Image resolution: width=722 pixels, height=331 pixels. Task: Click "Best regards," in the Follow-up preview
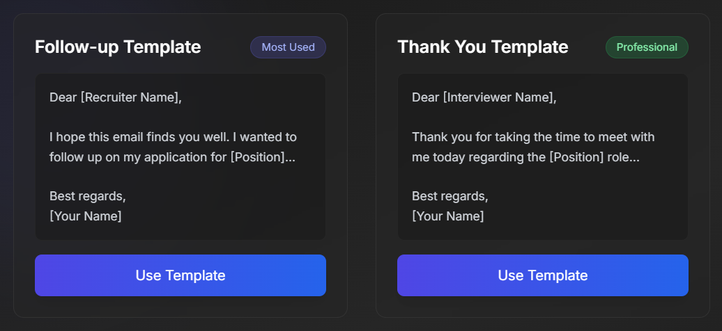[x=88, y=196]
